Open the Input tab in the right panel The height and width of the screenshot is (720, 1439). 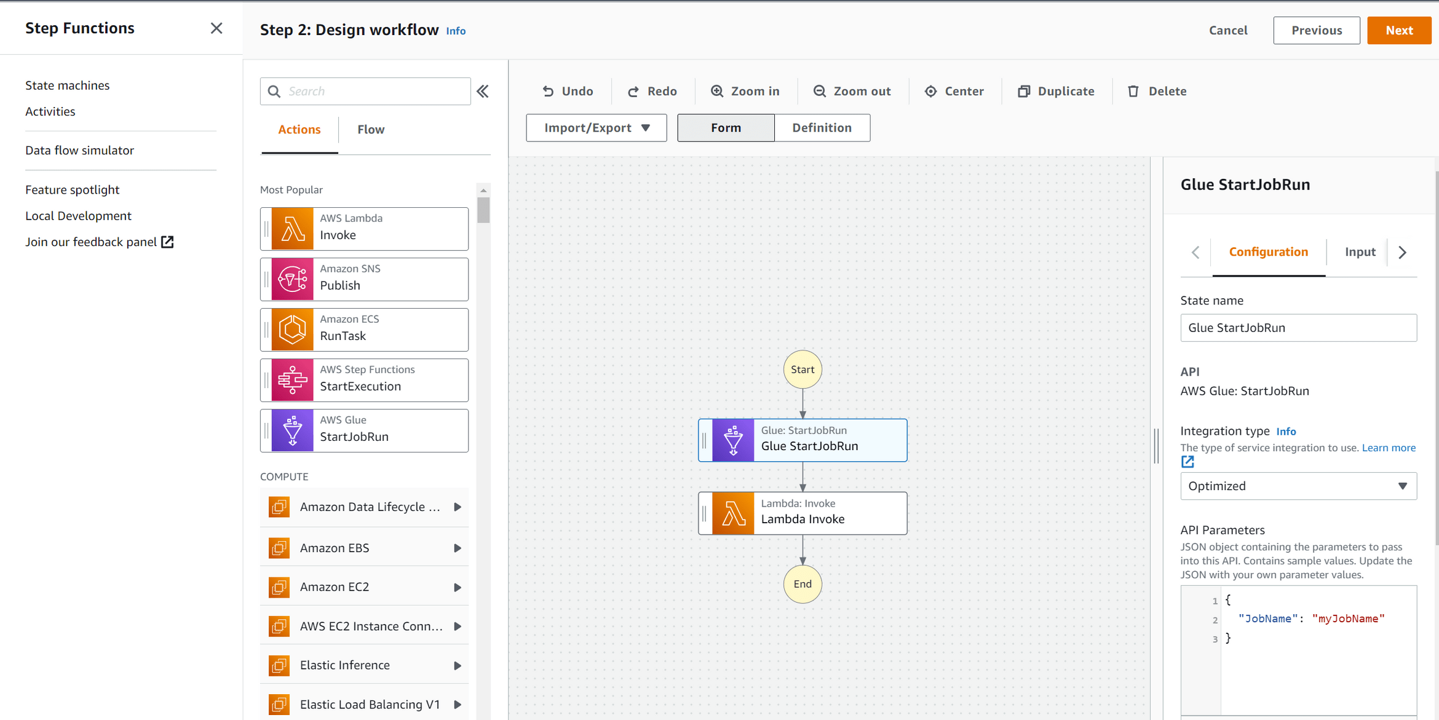[x=1360, y=251]
